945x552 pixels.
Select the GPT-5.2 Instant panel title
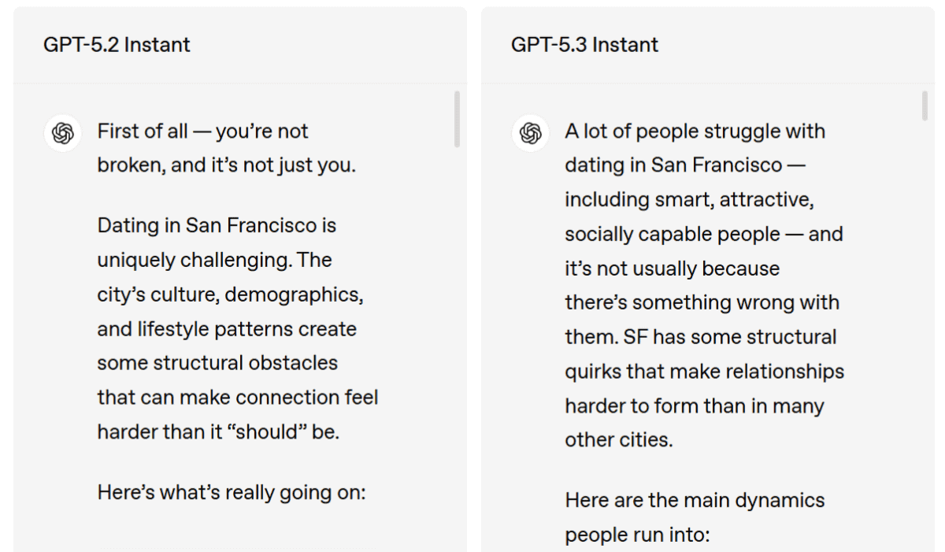coord(117,45)
